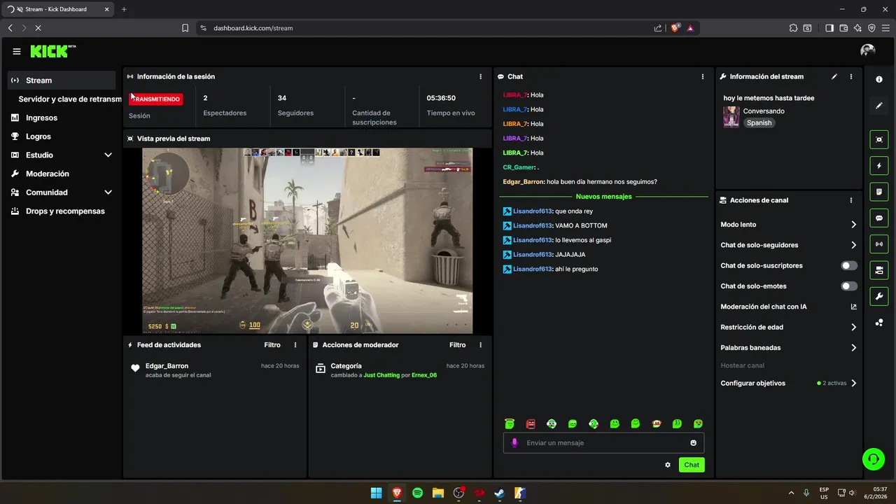Toggle the channel actions icon in right rail
Viewport: 896px width, 504px height.
tap(879, 270)
